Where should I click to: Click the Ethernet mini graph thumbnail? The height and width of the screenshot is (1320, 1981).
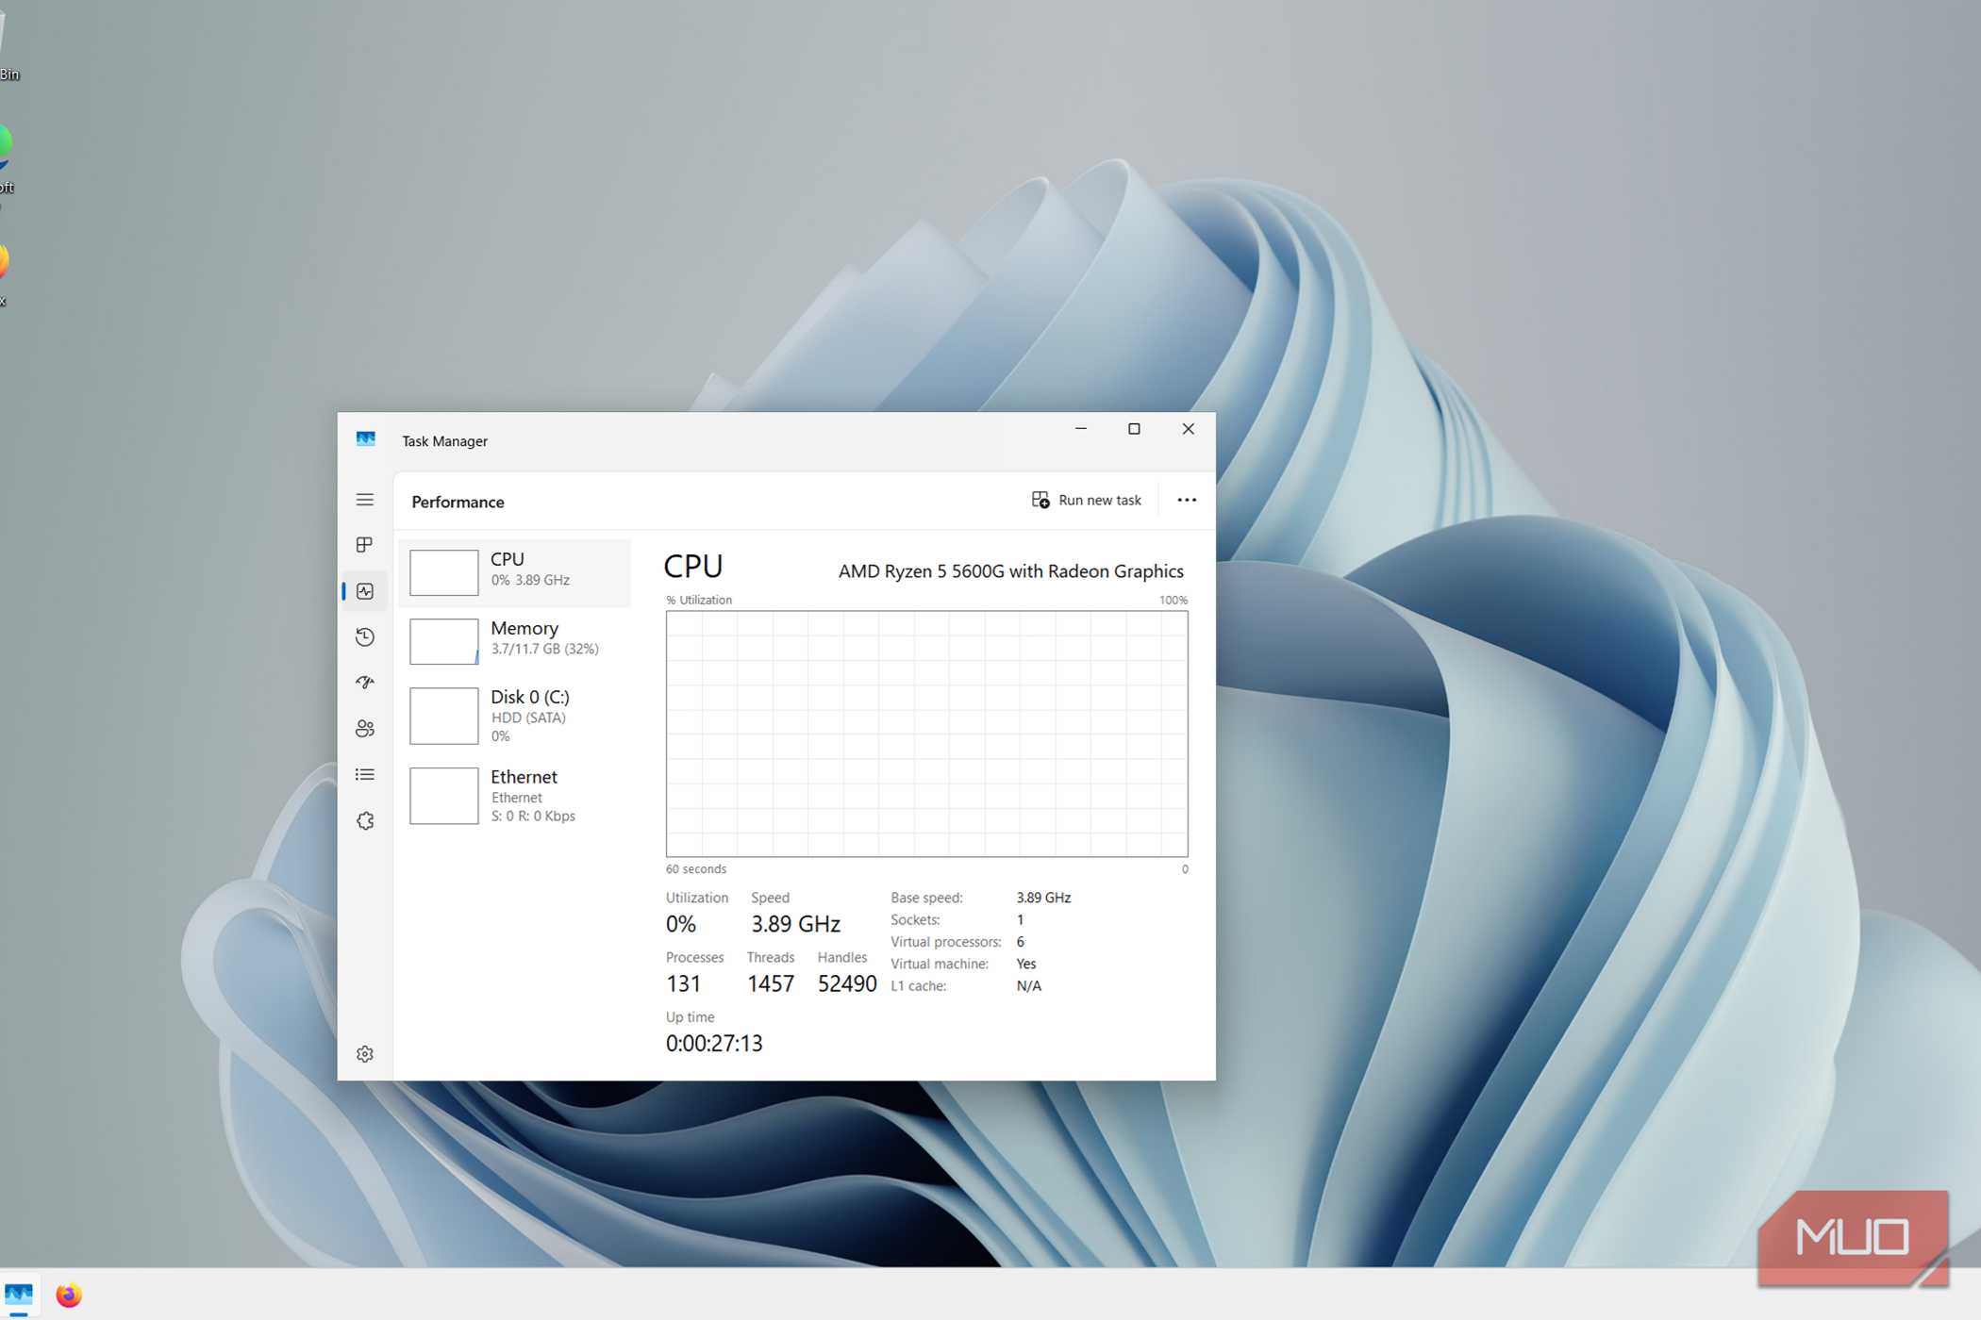[443, 796]
